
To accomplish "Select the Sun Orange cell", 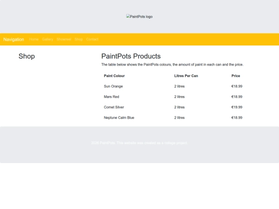I will click(x=113, y=86).
